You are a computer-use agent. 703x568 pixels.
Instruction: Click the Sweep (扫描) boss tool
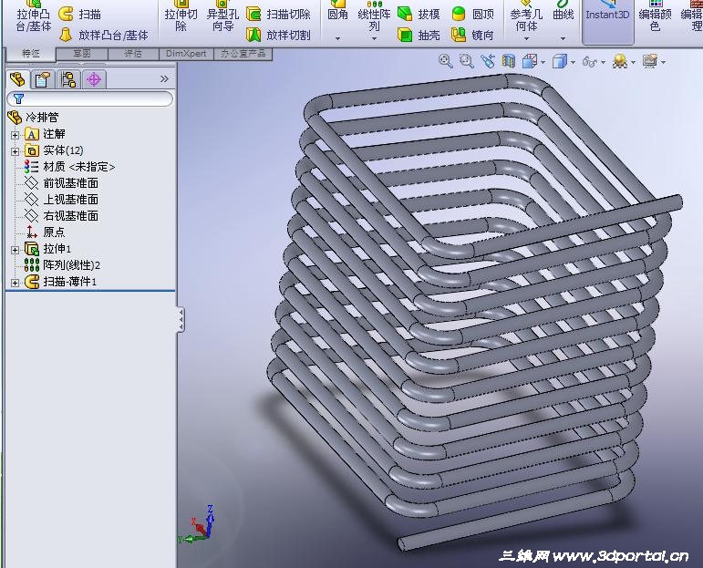click(x=80, y=15)
